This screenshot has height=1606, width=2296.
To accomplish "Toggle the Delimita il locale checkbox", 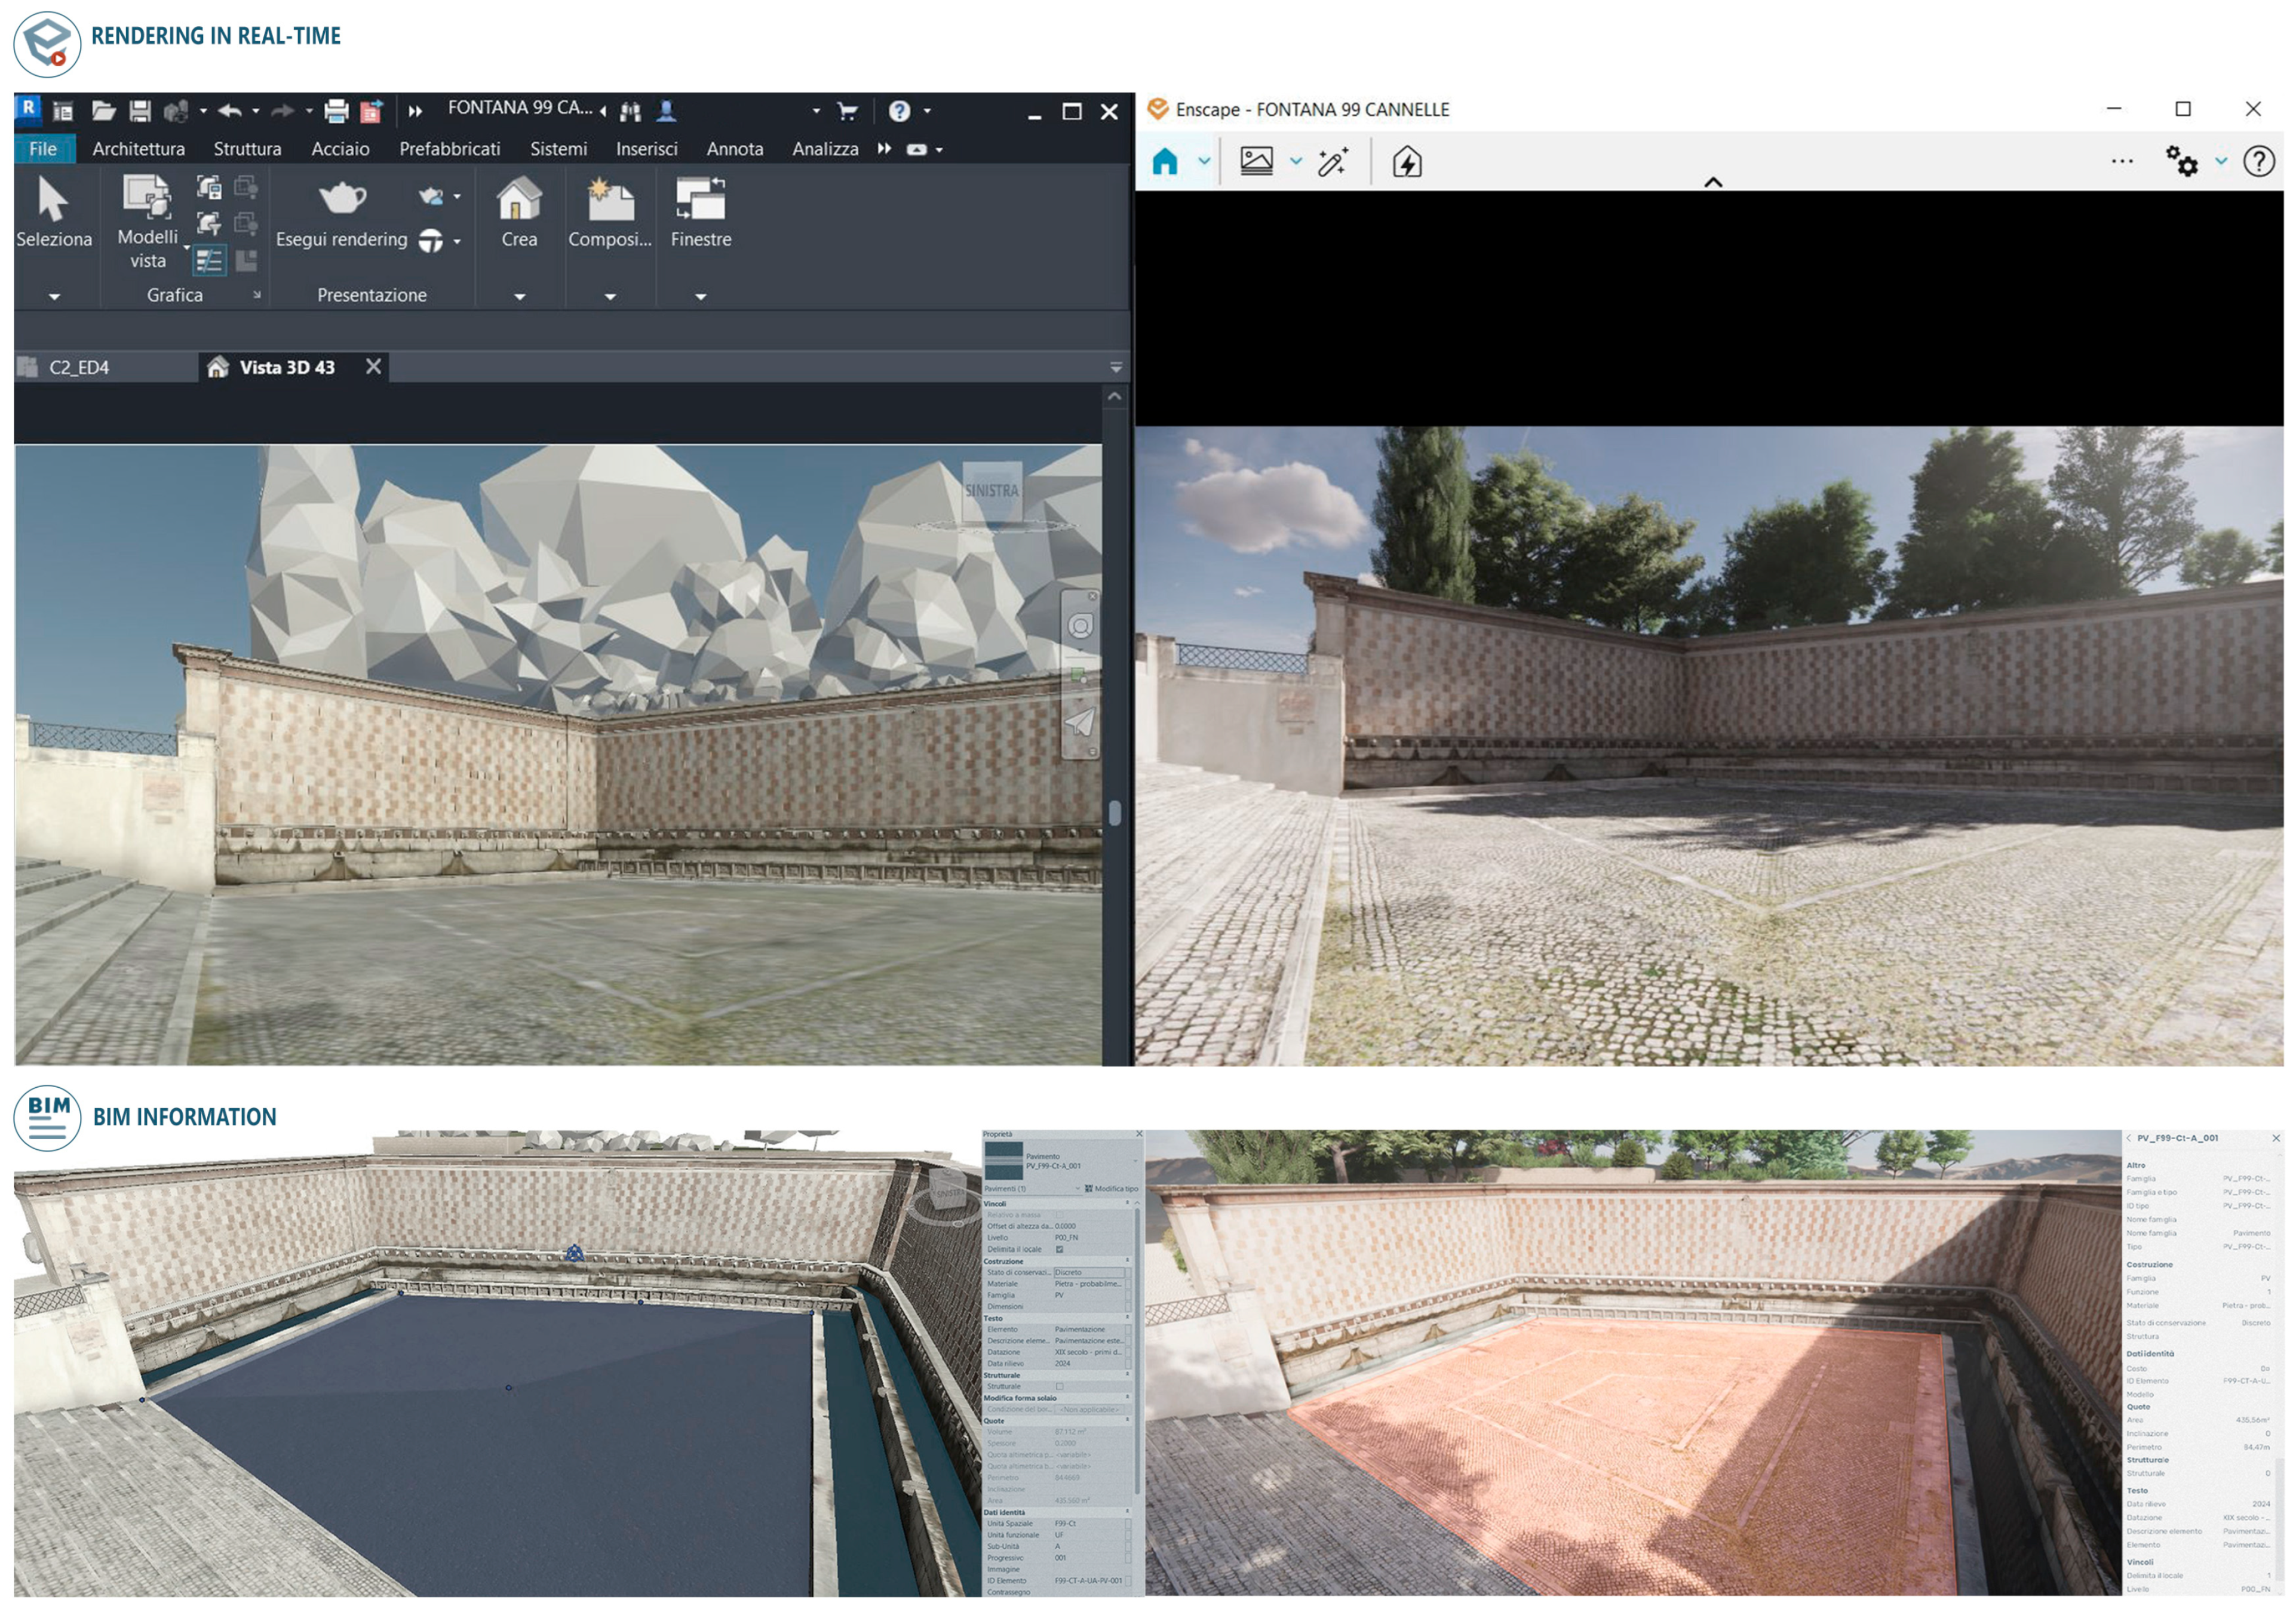I will 1060,1249.
